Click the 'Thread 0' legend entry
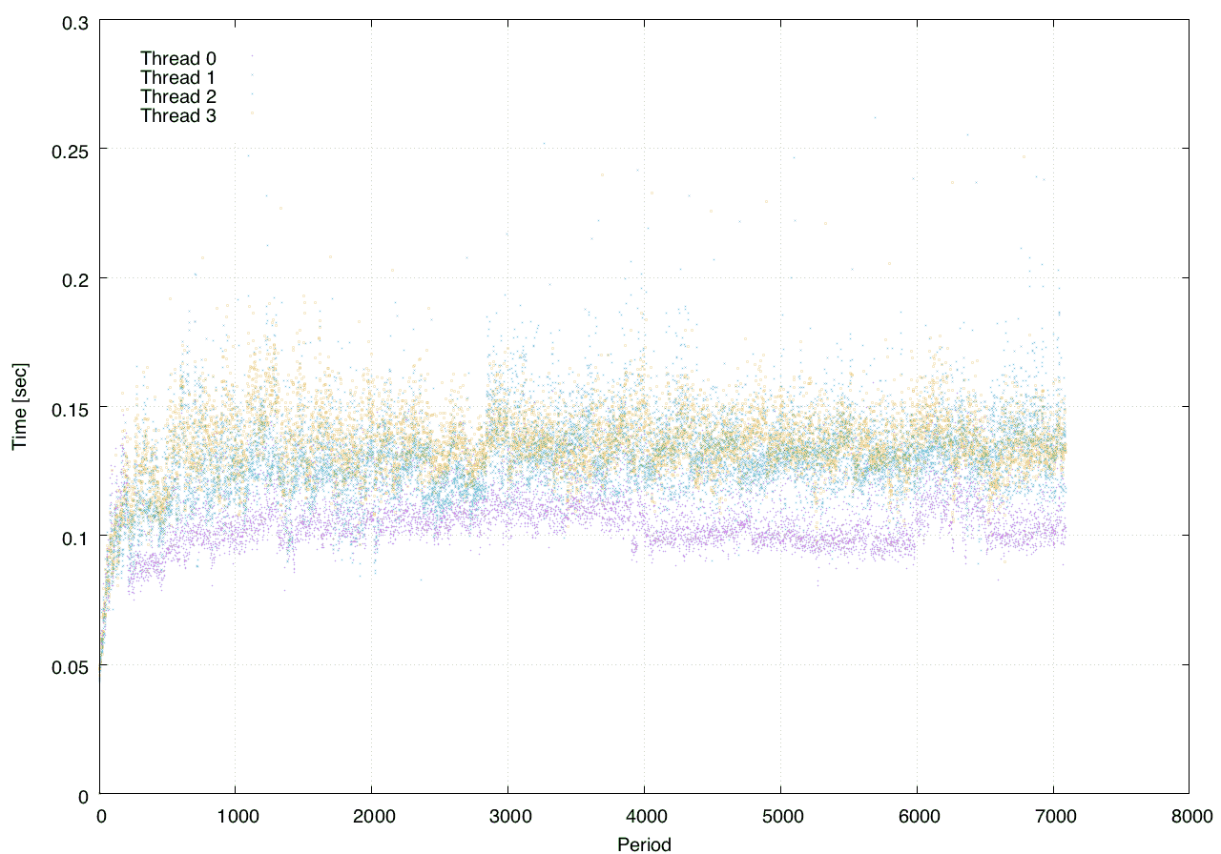The width and height of the screenshot is (1221, 854). (x=178, y=58)
